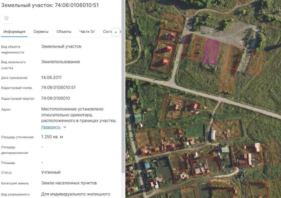The height and width of the screenshot is (198, 281).
Task: Click the tab strip scroll-right arrow
Action: pos(116,32)
